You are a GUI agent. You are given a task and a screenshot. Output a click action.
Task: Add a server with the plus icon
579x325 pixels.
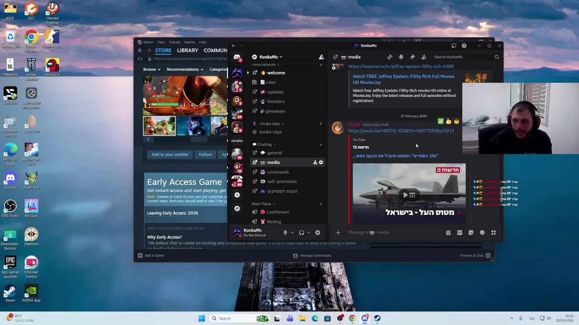point(237,195)
